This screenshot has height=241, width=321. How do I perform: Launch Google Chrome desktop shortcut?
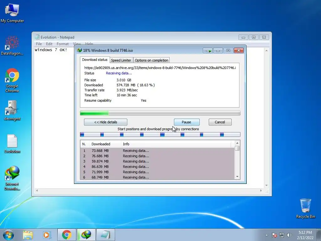click(12, 80)
